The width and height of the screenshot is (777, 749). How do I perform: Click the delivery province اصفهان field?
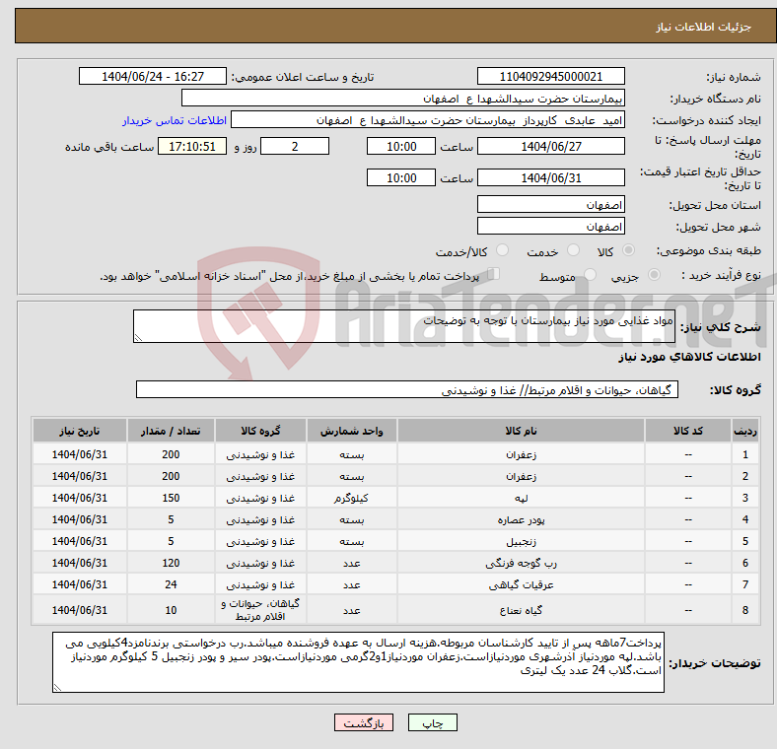[550, 205]
